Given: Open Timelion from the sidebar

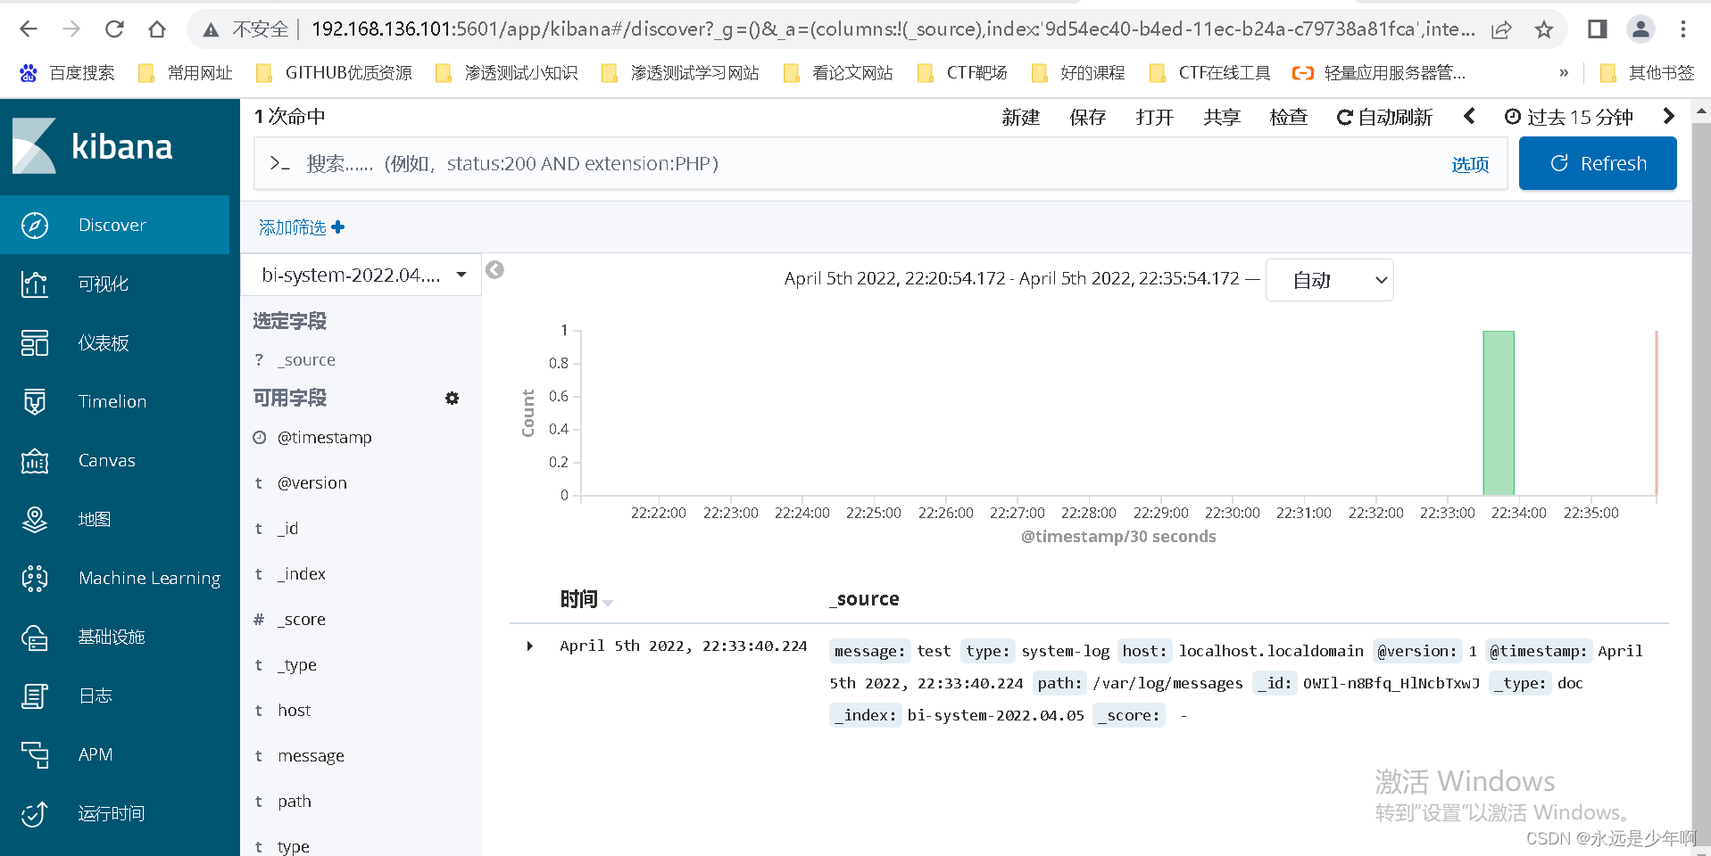Looking at the screenshot, I should pos(114,401).
